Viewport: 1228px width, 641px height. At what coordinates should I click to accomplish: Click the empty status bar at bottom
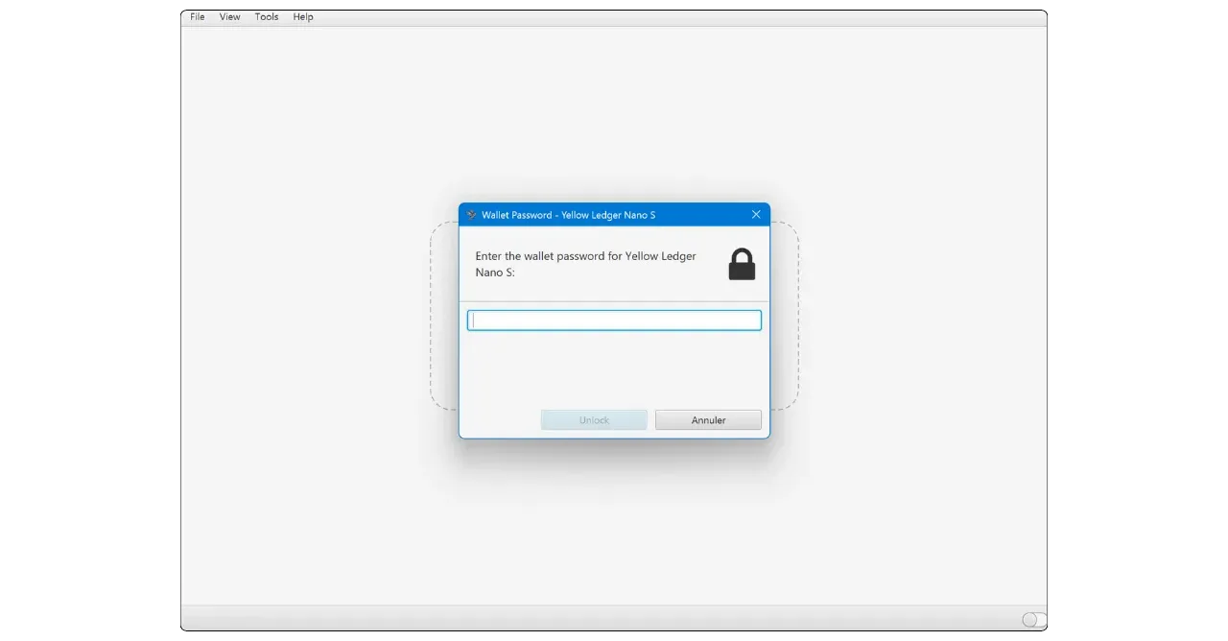(x=576, y=620)
